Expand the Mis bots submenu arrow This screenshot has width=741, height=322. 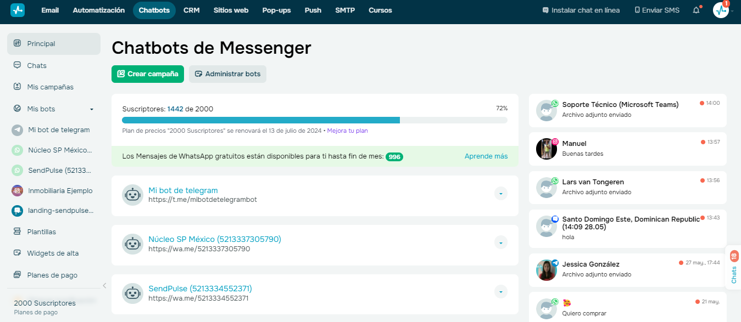(92, 109)
